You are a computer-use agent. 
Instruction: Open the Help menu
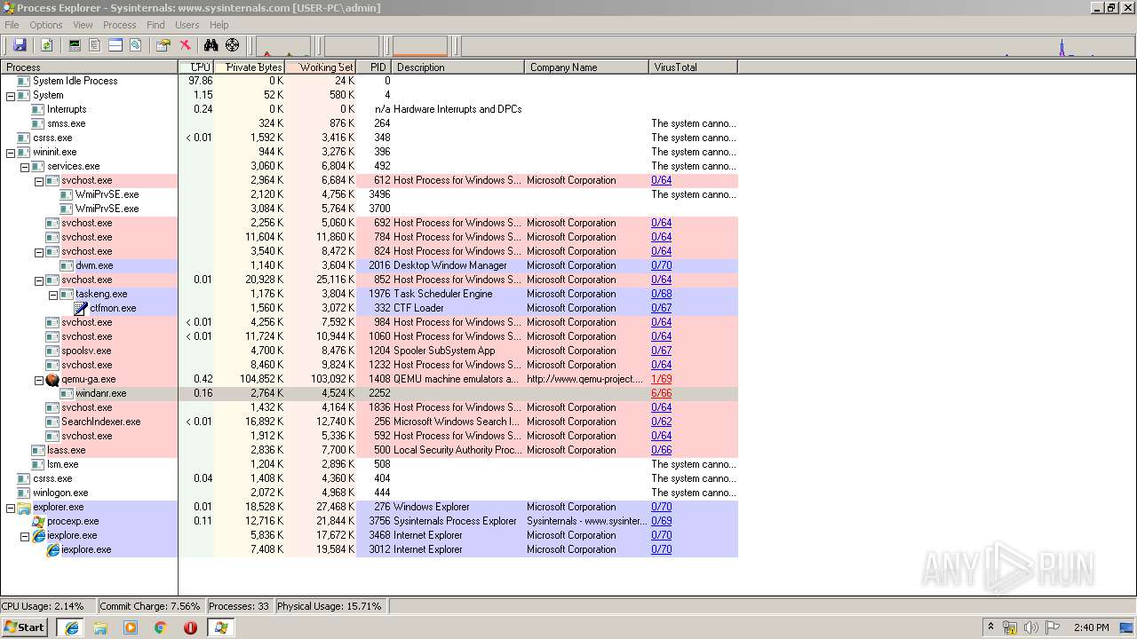[x=219, y=25]
